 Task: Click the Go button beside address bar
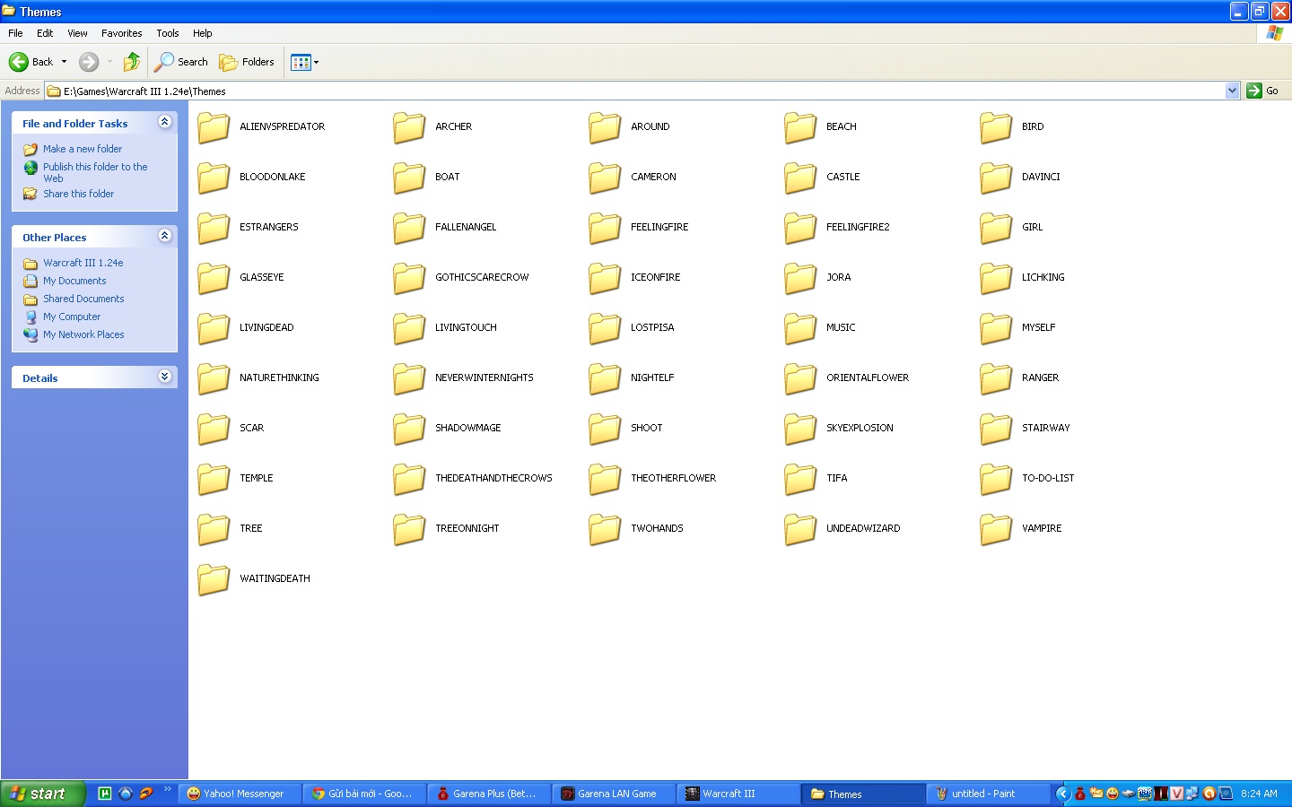click(1263, 91)
